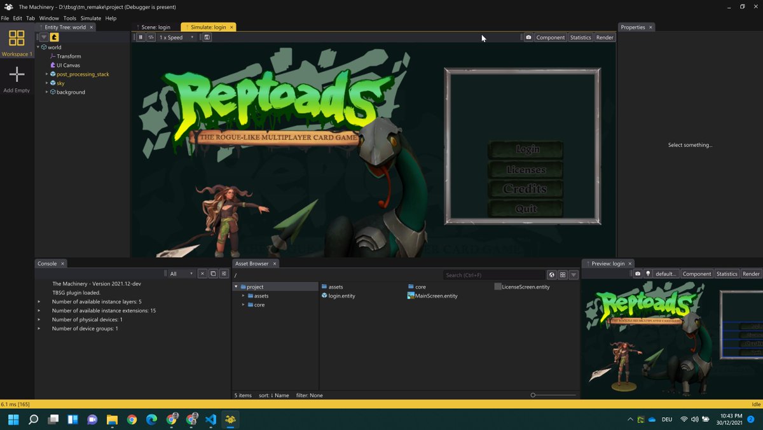Click the Add Empty workspace plus icon
This screenshot has width=763, height=430.
pyautogui.click(x=17, y=75)
